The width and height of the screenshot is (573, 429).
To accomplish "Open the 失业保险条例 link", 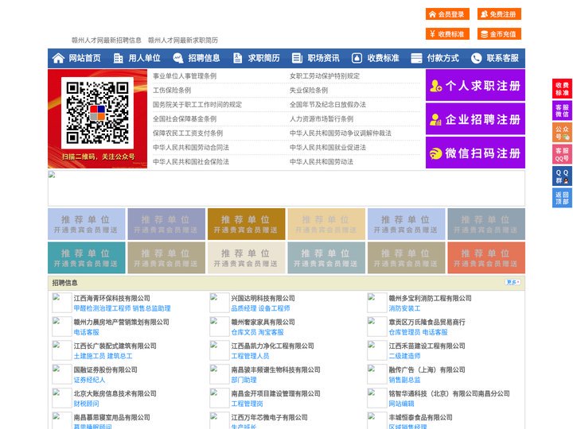I will coord(309,90).
